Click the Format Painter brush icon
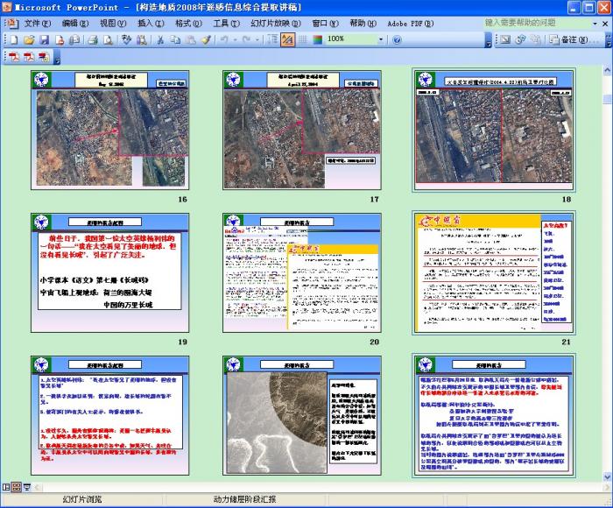 click(x=206, y=39)
